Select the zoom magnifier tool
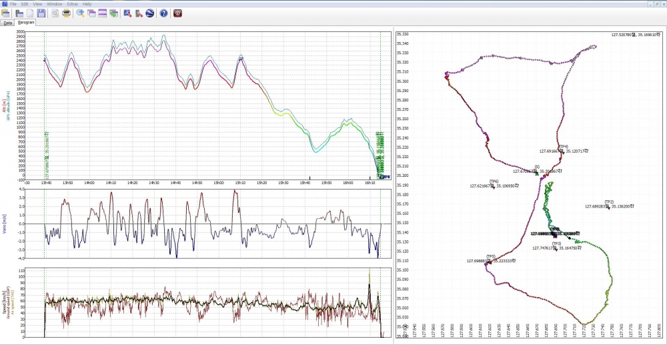The image size is (667, 345). [81, 13]
